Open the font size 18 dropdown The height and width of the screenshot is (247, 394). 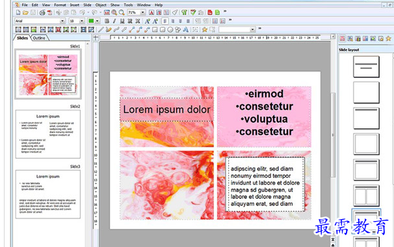pyautogui.click(x=82, y=21)
